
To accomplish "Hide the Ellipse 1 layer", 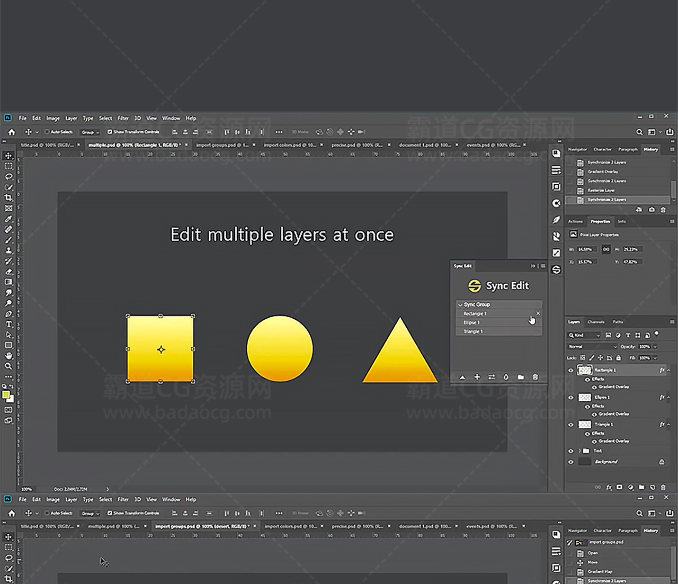I will click(570, 398).
